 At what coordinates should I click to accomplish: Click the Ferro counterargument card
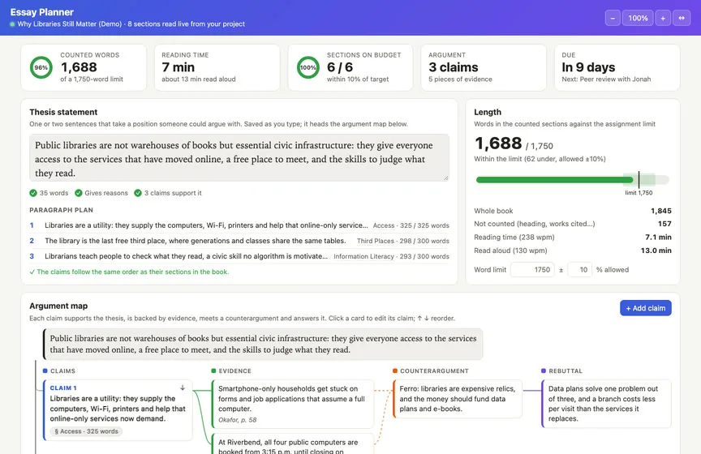(x=458, y=399)
